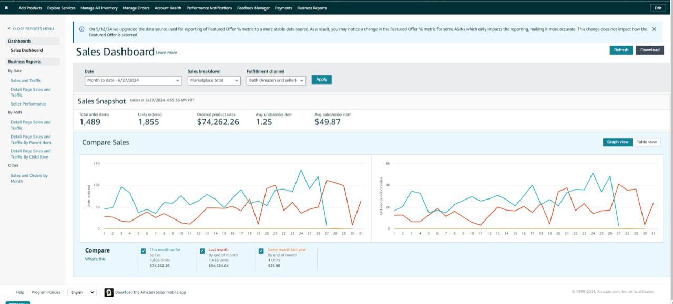Open Sales and Orders by Month report
The width and height of the screenshot is (673, 304).
(29, 179)
